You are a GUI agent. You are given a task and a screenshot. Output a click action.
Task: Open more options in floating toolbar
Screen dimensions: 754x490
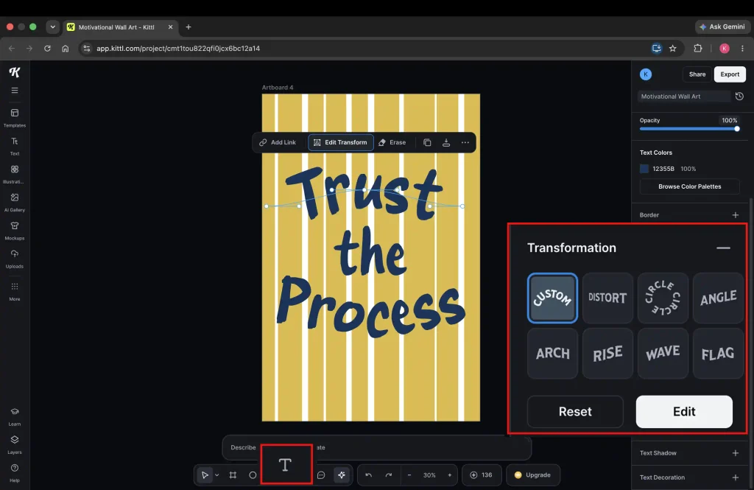pyautogui.click(x=465, y=142)
